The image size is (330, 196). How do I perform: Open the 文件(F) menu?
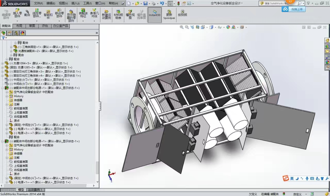click(38, 3)
